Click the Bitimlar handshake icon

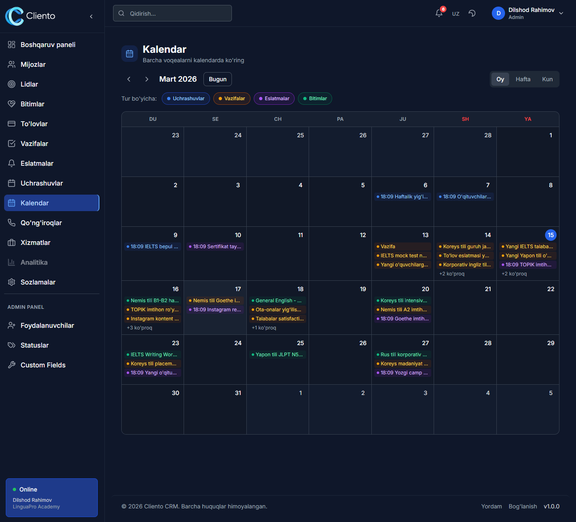click(12, 104)
